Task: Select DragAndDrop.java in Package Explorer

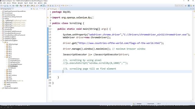Action: point(15,61)
